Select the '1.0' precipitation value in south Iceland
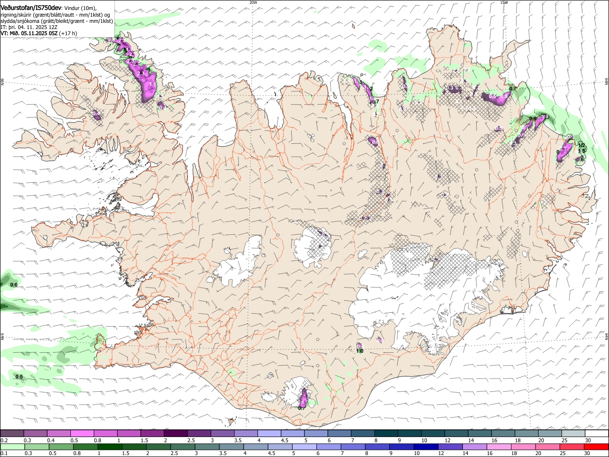The height and width of the screenshot is (457, 609). click(x=360, y=351)
